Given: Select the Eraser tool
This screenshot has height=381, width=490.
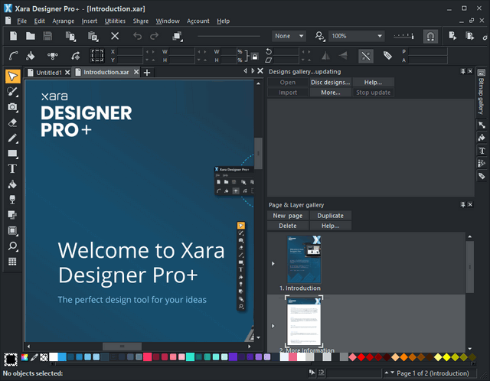Looking at the screenshot, I should [x=12, y=122].
